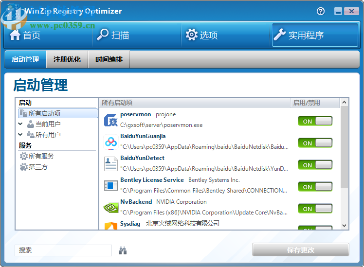Open the 实用程序 utilities tab

[315, 35]
